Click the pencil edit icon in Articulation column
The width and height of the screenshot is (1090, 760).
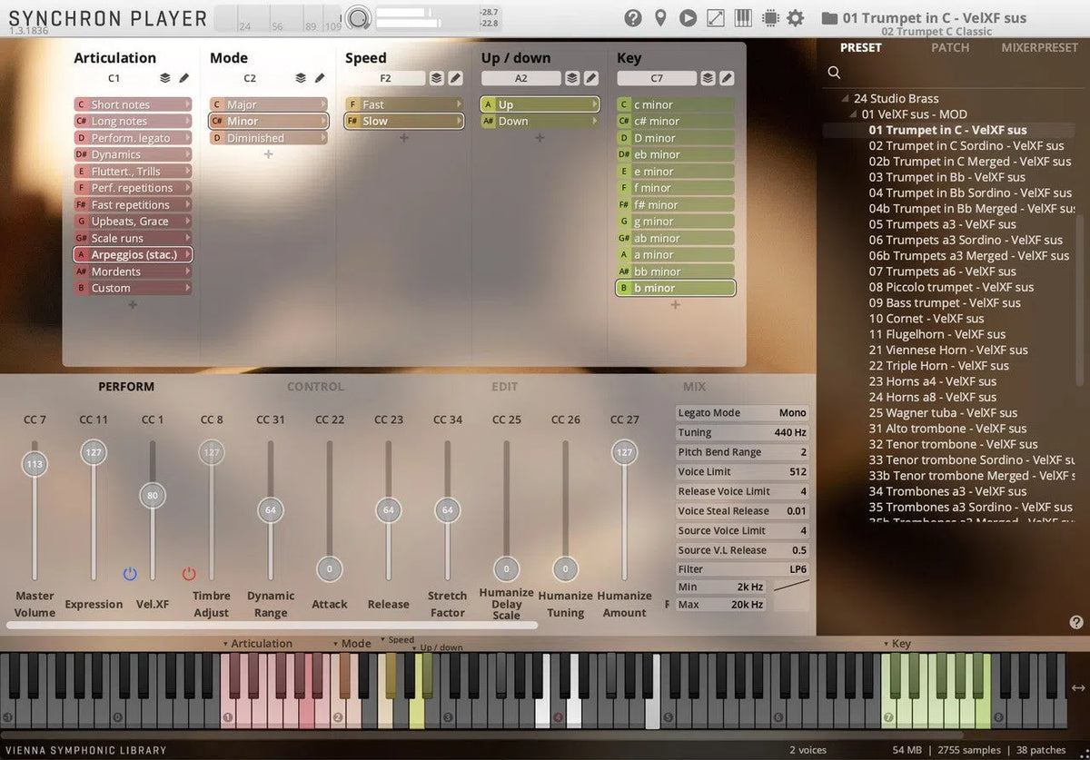tap(183, 79)
